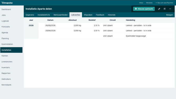
Task: Click the Climapulse logo
Action: coord(7,3)
